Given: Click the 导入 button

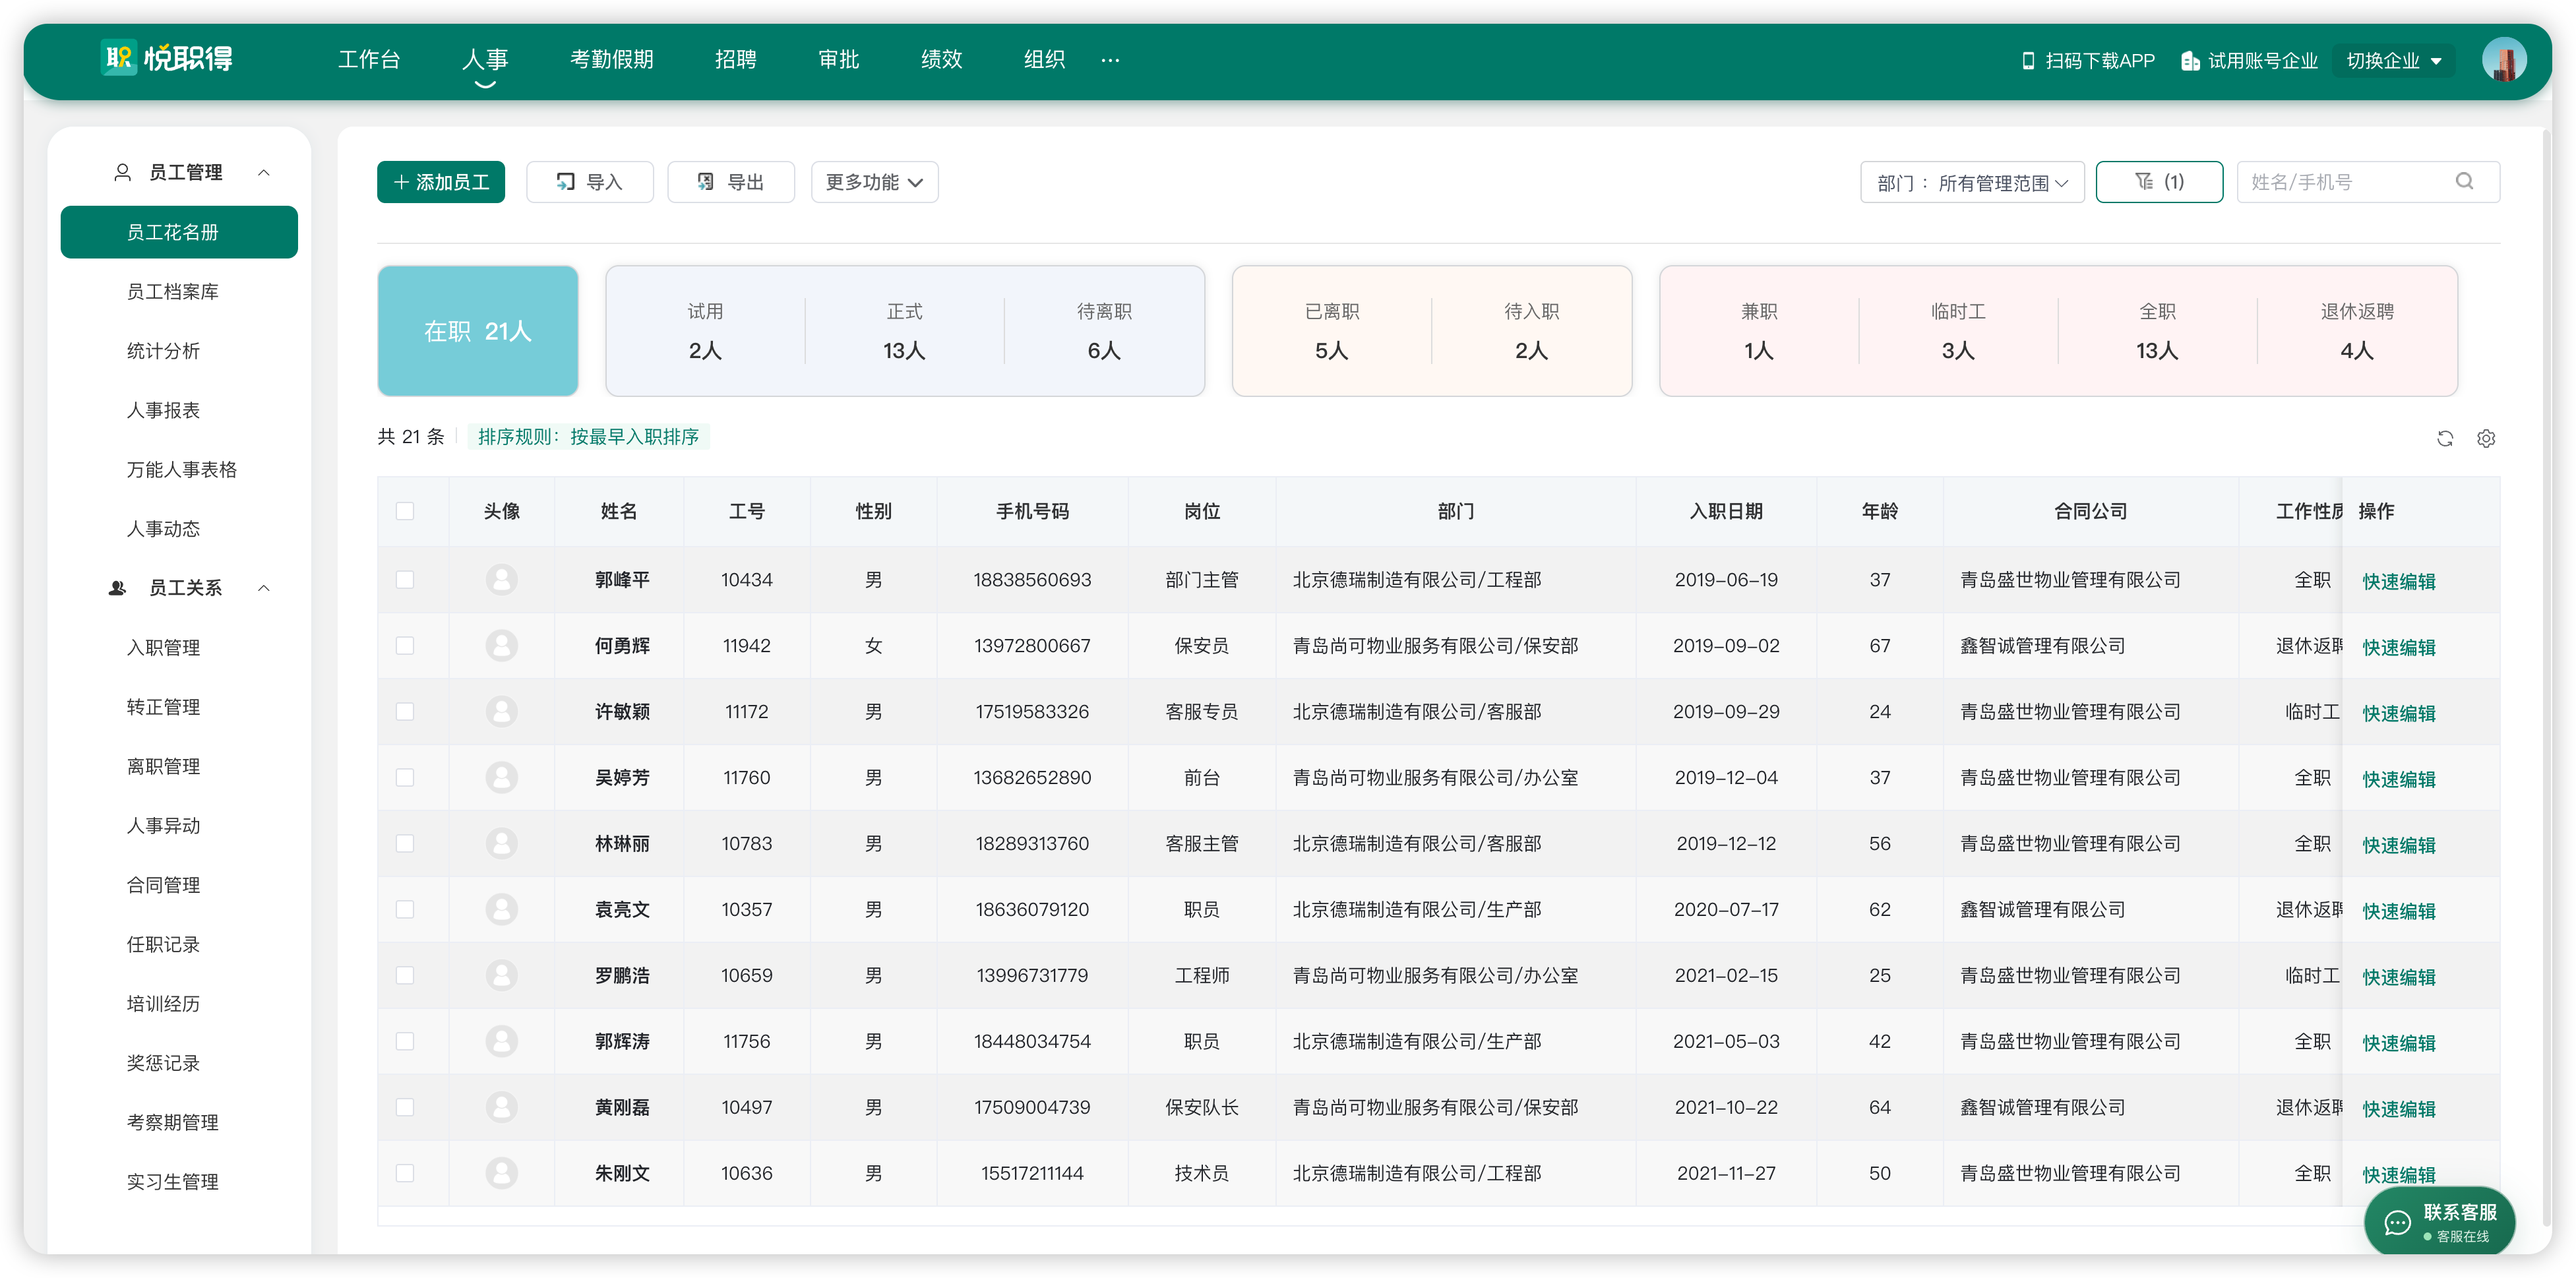Looking at the screenshot, I should tap(589, 181).
